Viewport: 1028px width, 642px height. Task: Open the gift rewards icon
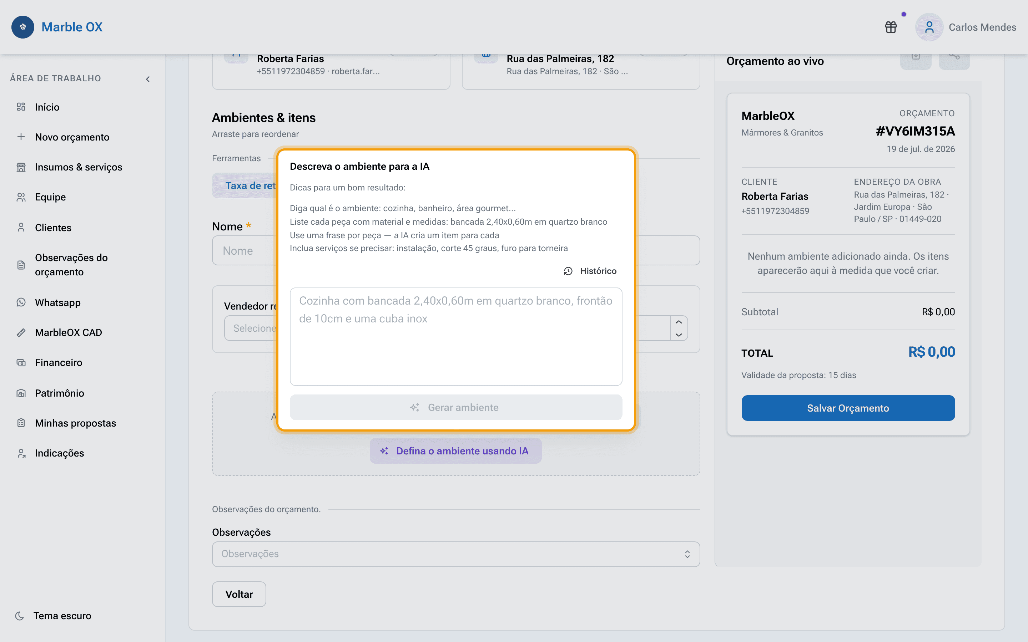891,27
